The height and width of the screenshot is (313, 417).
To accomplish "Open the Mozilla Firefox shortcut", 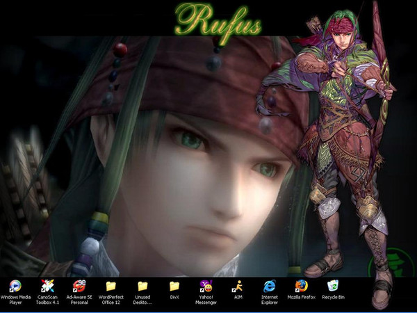I will [302, 286].
